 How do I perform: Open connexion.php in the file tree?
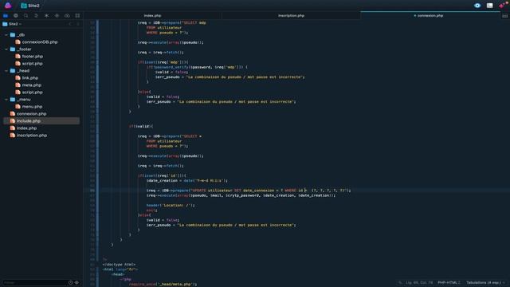pyautogui.click(x=32, y=113)
